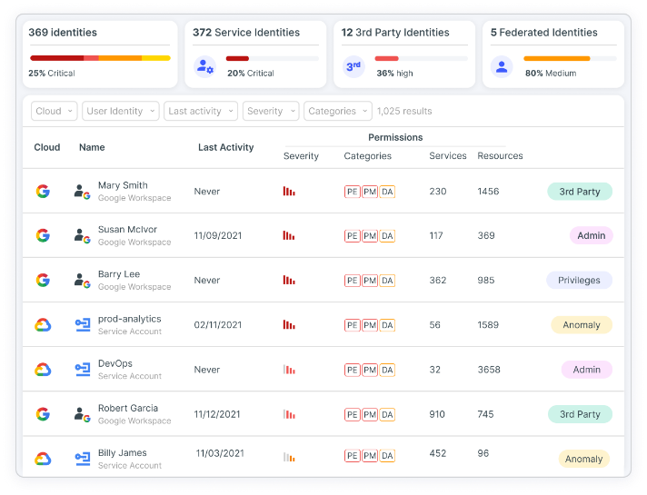Click service account icon beside DevOps
Viewport: 647px width, 495px height.
tap(83, 370)
